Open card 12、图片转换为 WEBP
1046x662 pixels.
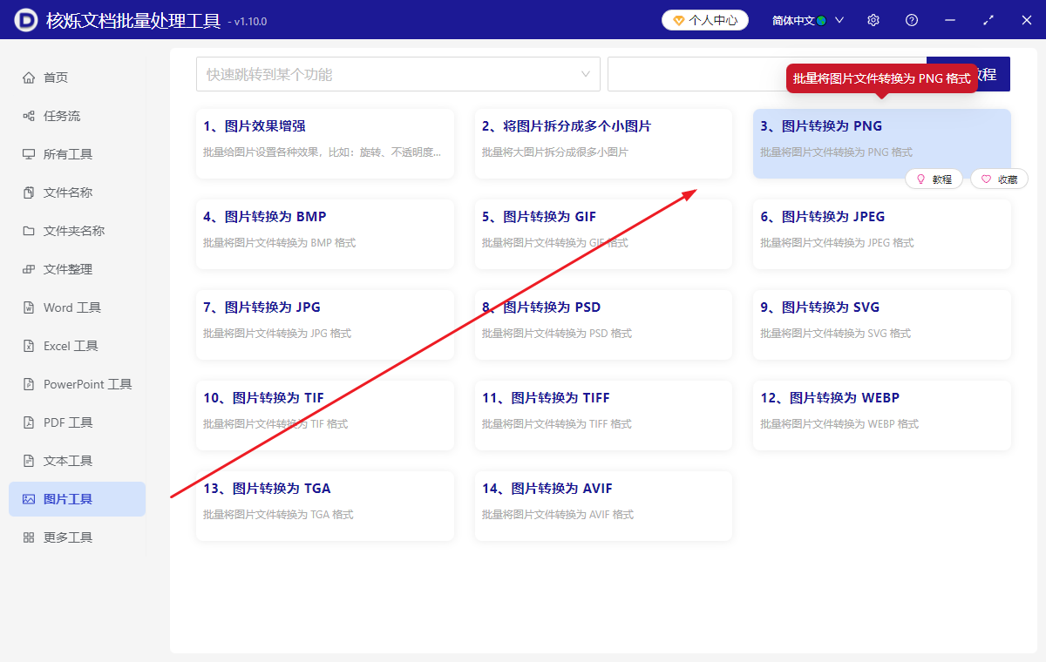(x=882, y=415)
